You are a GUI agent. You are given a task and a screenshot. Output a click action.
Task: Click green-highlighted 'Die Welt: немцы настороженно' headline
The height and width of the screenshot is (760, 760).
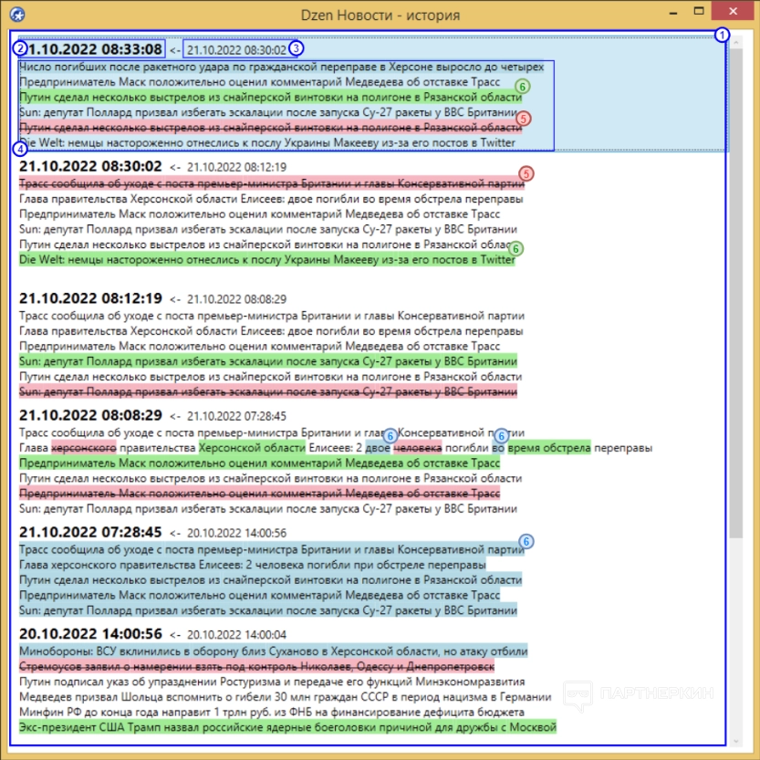pyautogui.click(x=267, y=260)
